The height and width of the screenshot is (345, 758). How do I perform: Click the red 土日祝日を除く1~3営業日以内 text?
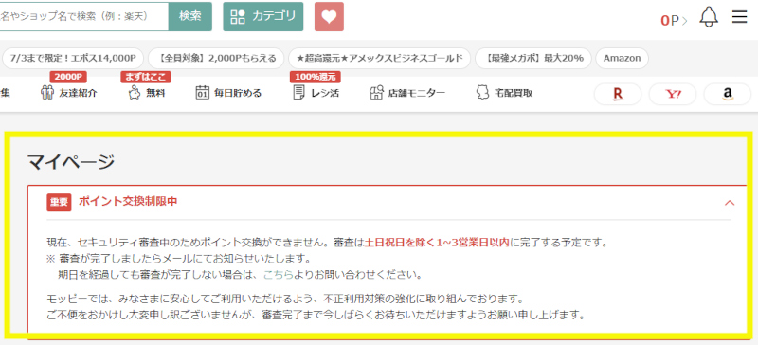(x=437, y=242)
